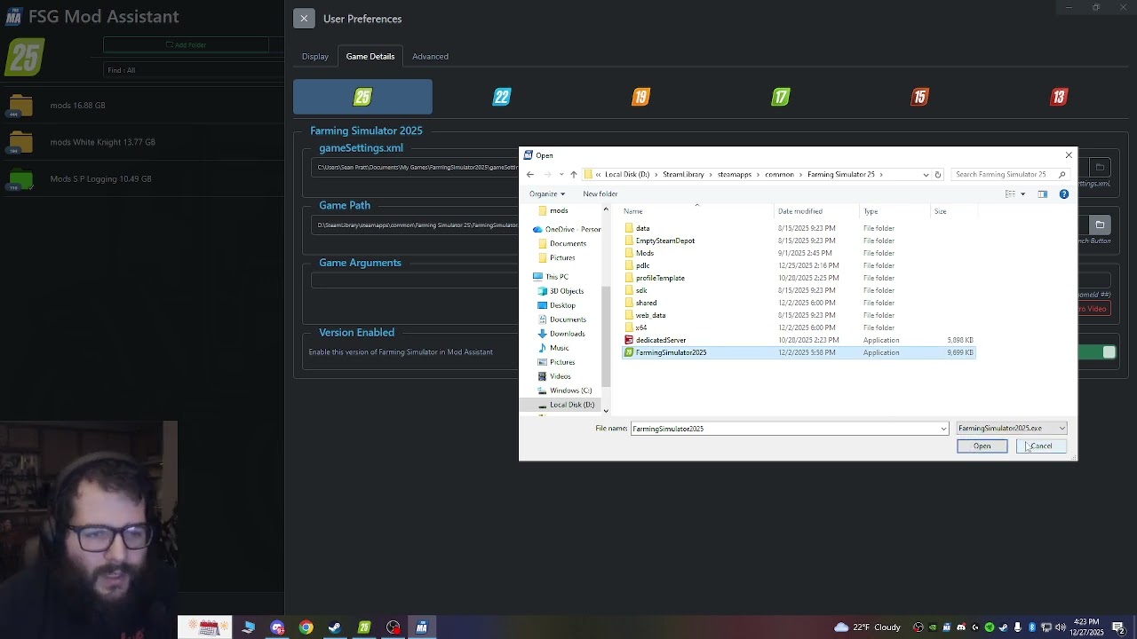Click the hidden path chevron before Local Disk (D:)
Screen dimensions: 1137x639
coord(599,175)
